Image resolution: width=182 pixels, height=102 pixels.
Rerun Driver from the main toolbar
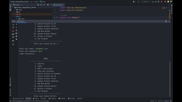click(153, 2)
